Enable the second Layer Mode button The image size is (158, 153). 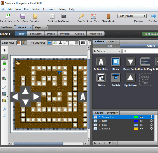[24, 42]
